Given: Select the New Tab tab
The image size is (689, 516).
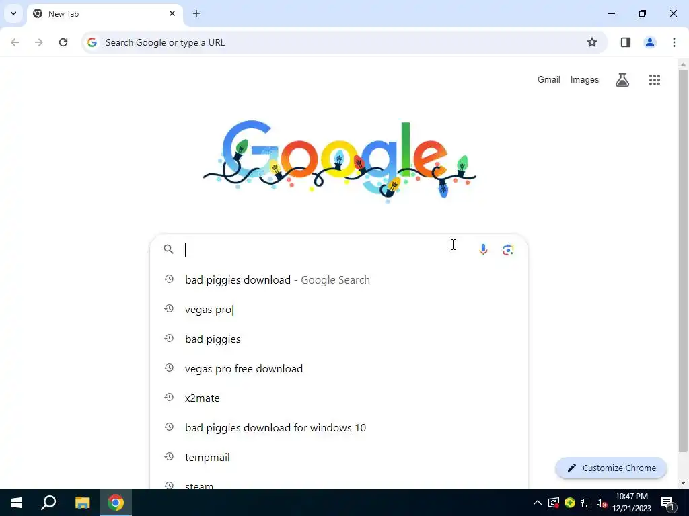Looking at the screenshot, I should point(104,14).
